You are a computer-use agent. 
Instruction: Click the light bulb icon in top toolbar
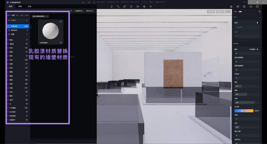click(x=112, y=6)
